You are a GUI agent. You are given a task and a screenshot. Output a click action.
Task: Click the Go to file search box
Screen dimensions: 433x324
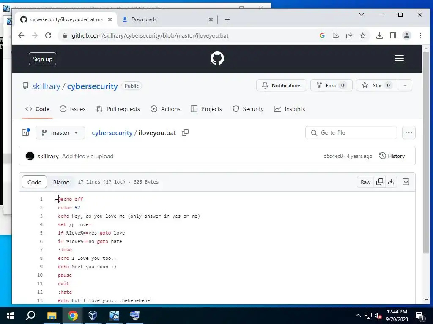pyautogui.click(x=351, y=133)
